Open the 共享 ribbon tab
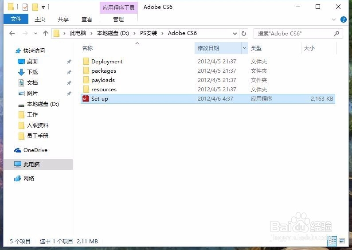 [x=63, y=20]
